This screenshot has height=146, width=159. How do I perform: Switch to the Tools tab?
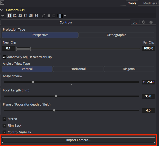pos(132,3)
